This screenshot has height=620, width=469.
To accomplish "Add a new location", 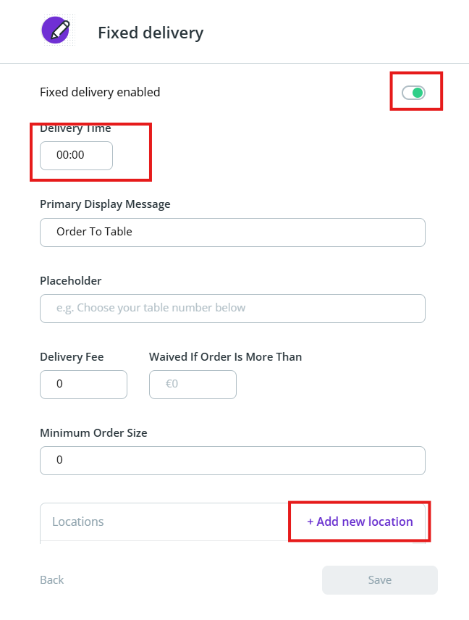I will 360,521.
